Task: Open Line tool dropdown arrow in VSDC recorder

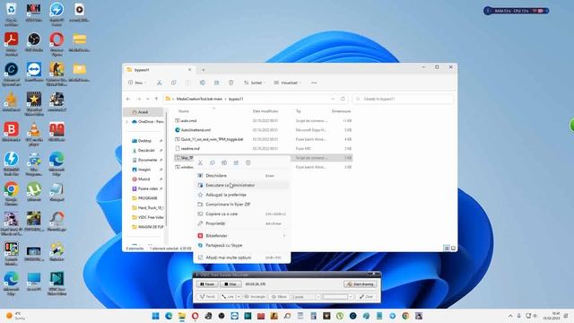Action: pyautogui.click(x=239, y=297)
